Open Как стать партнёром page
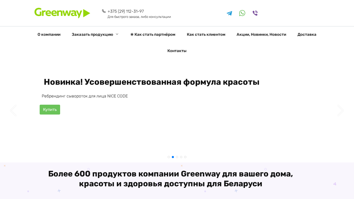Viewport: 354px width, 199px height. (153, 34)
